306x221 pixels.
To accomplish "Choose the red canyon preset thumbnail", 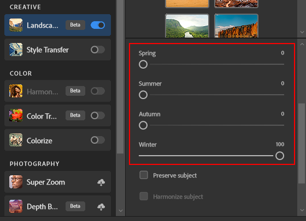I will tap(236, 4).
